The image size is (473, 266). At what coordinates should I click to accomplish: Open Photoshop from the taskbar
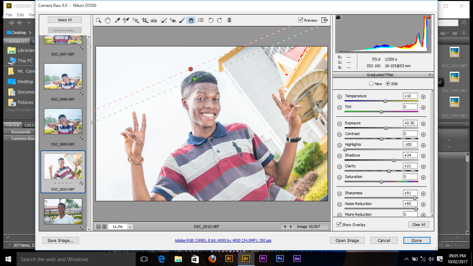click(x=280, y=259)
